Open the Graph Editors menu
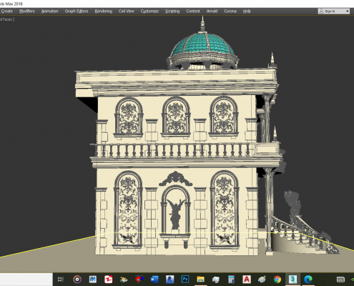The height and width of the screenshot is (286, 354). (77, 11)
